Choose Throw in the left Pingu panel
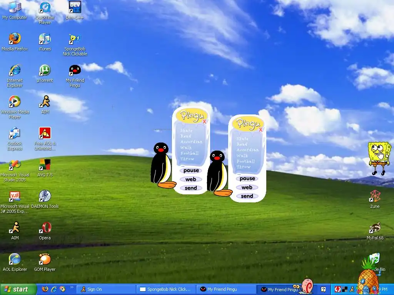394x295 pixels. click(187, 159)
